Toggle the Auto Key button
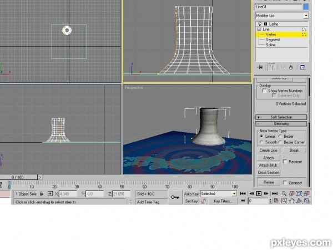The image size is (333, 250). (x=191, y=194)
